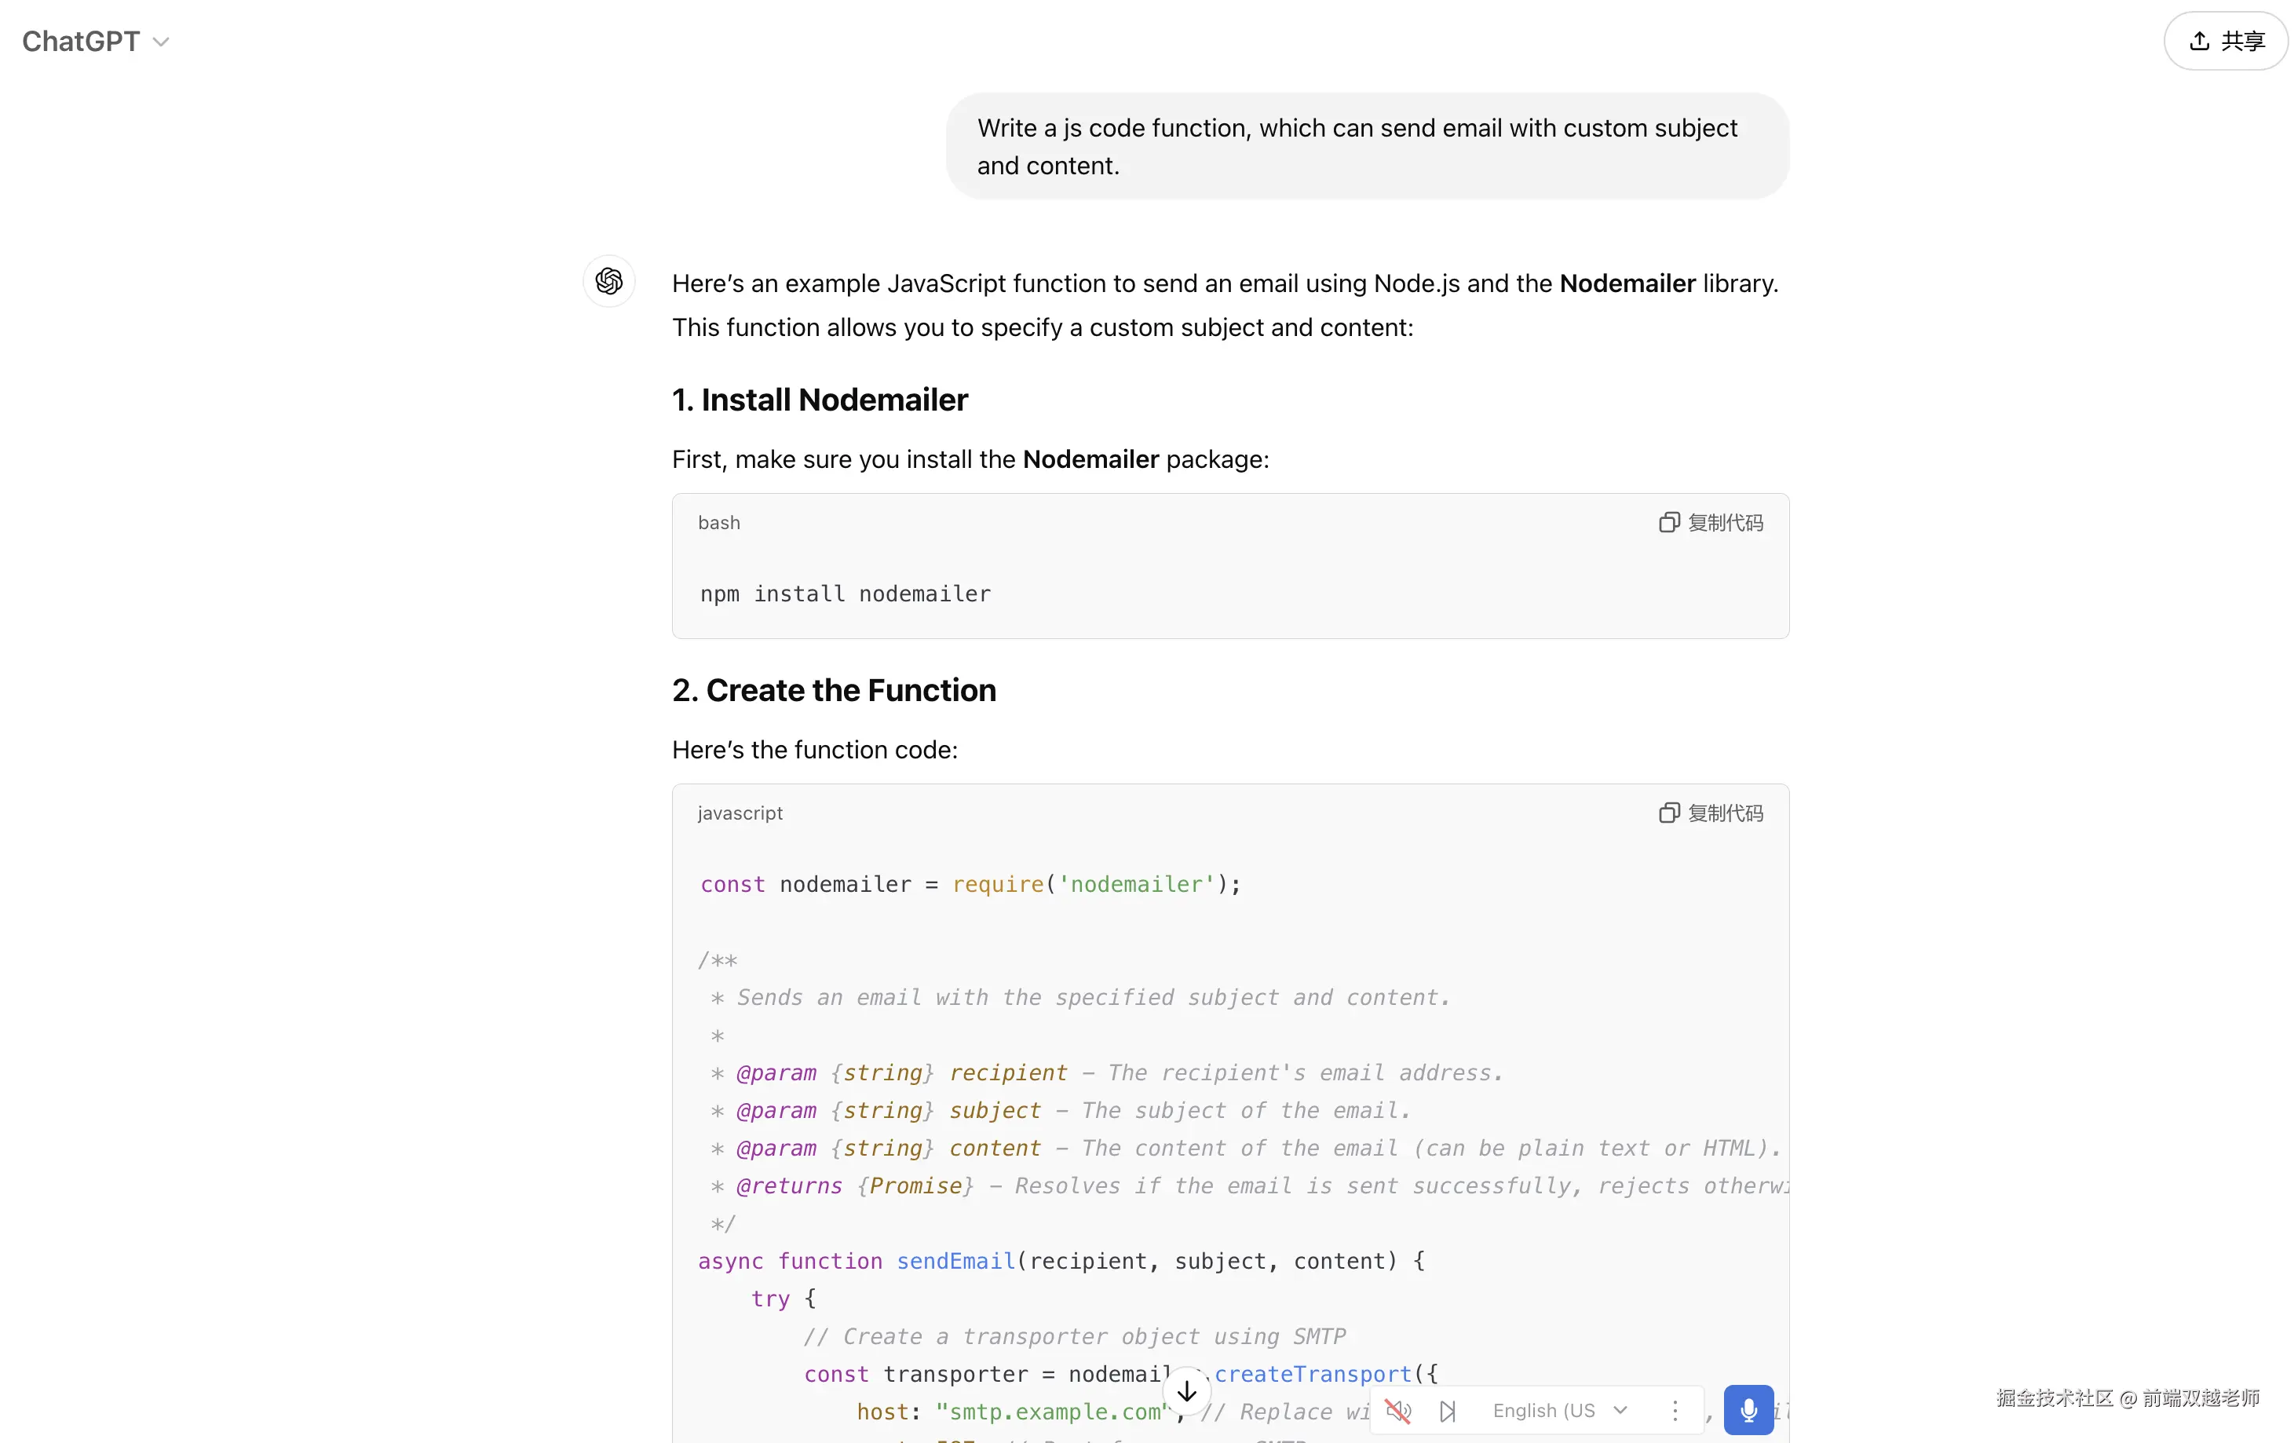Toggle the muted speaker icon
Viewport: 2294px width, 1443px height.
(x=1397, y=1410)
